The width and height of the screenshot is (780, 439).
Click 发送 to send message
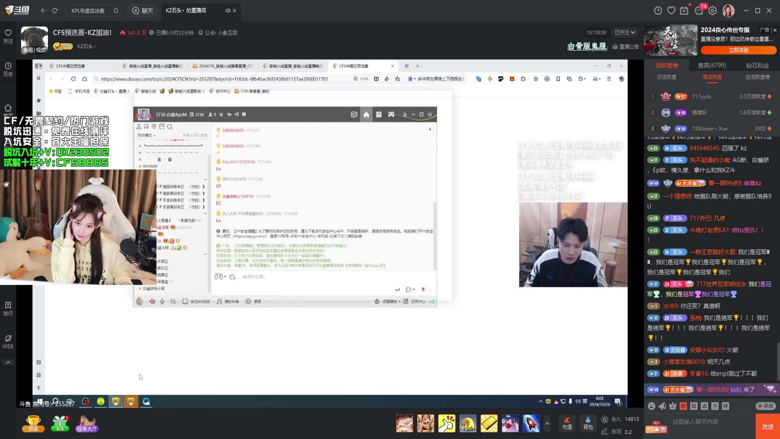click(x=768, y=426)
